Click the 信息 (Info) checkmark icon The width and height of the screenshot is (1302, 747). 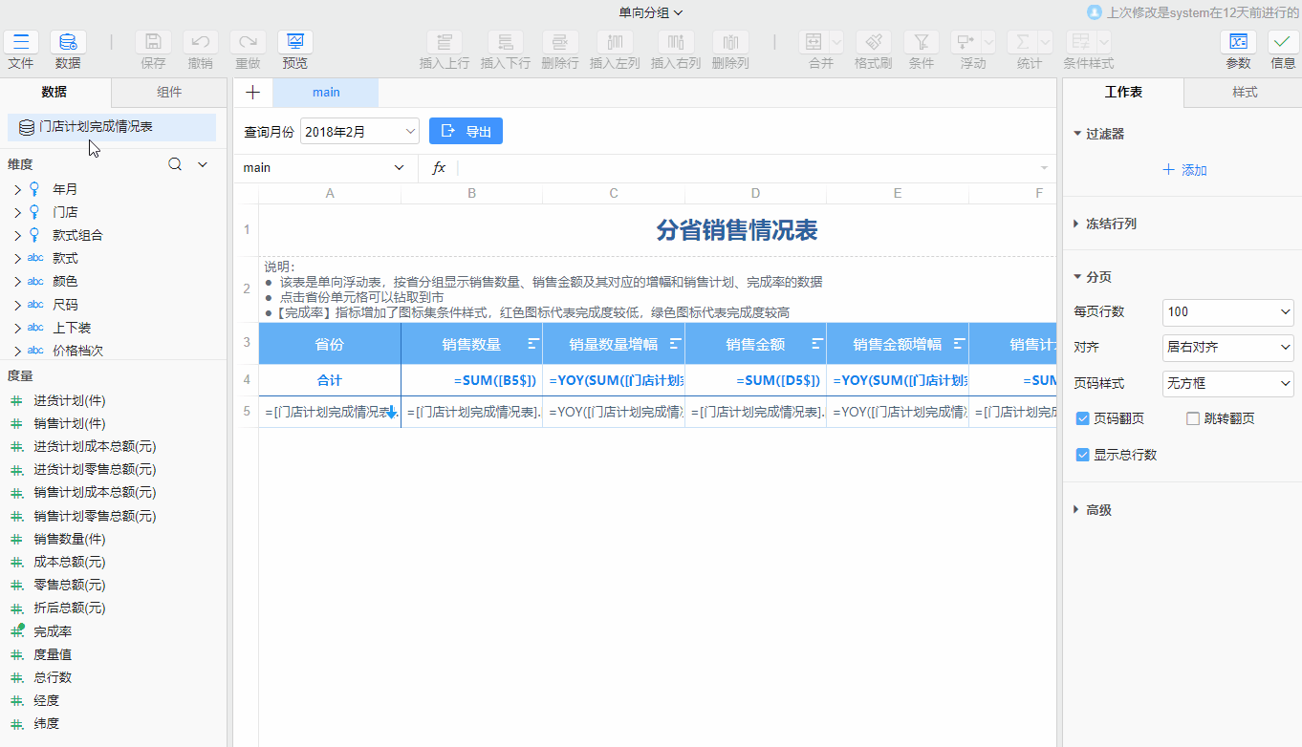(x=1283, y=42)
